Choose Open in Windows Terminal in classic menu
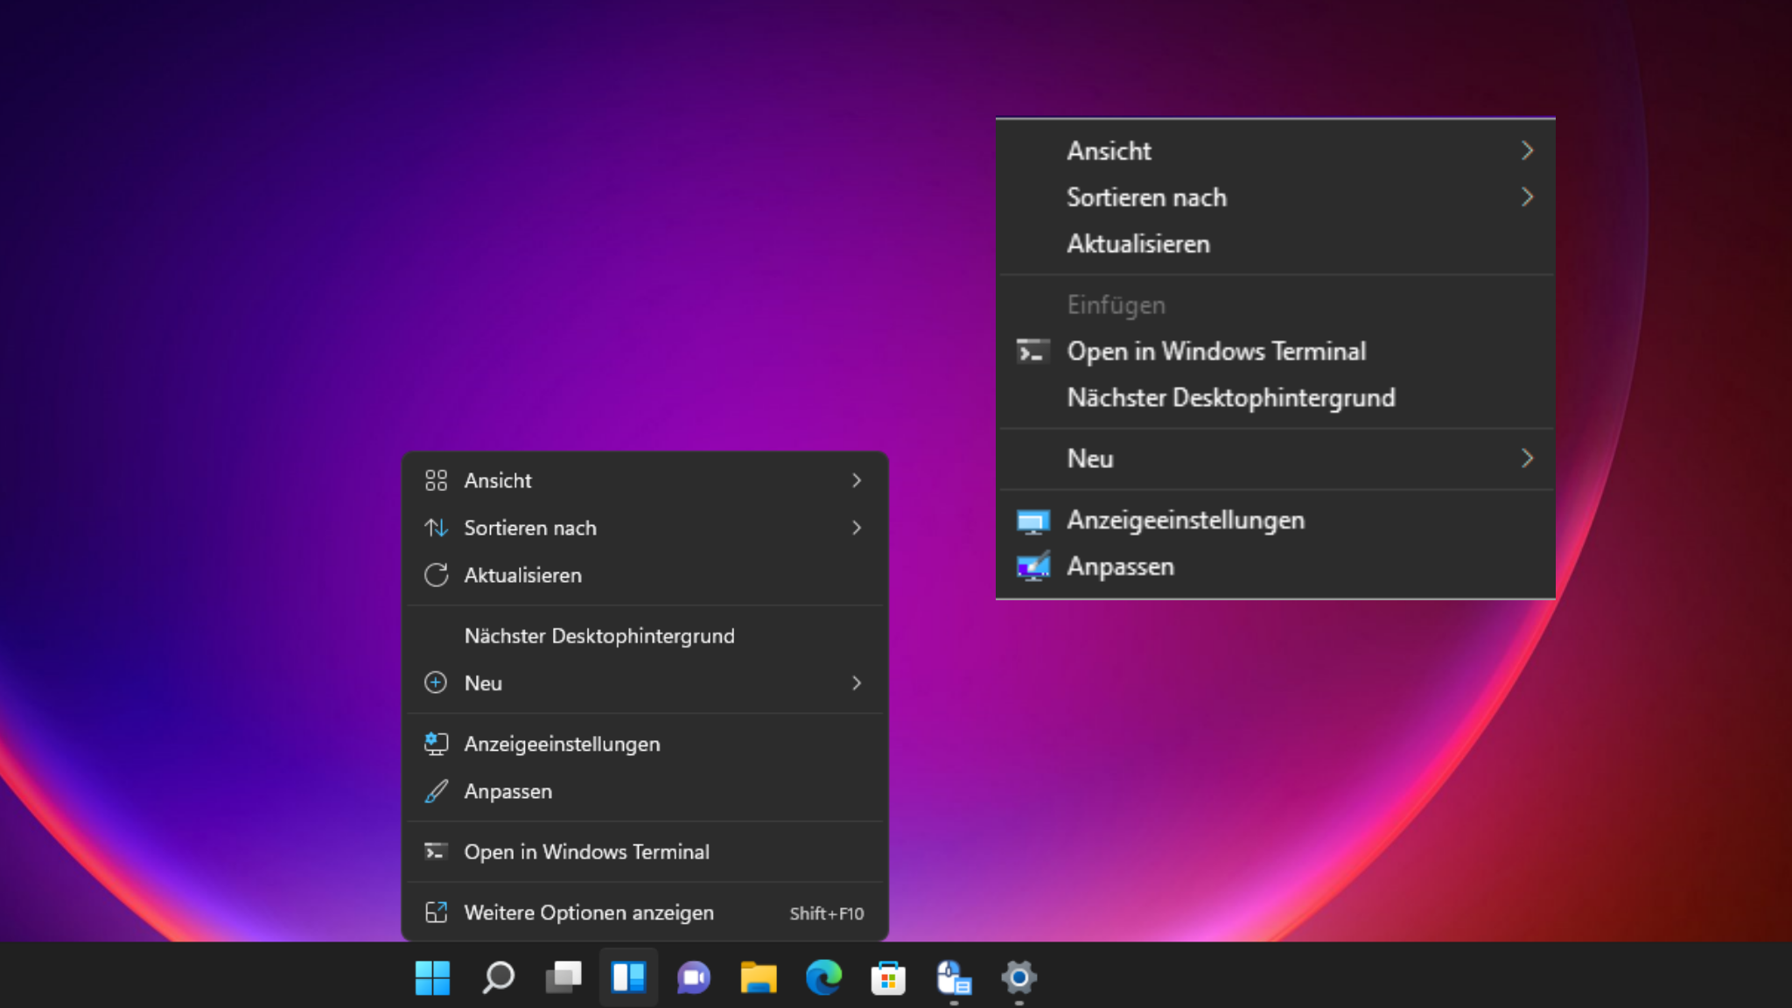The width and height of the screenshot is (1792, 1008). (x=1276, y=351)
